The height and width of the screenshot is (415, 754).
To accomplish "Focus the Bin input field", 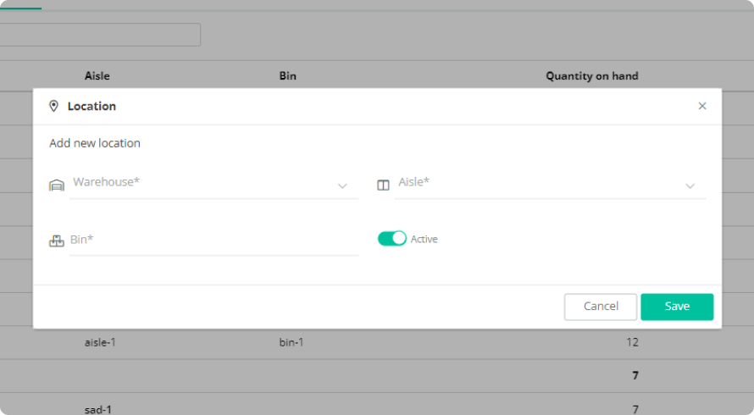I will click(212, 241).
